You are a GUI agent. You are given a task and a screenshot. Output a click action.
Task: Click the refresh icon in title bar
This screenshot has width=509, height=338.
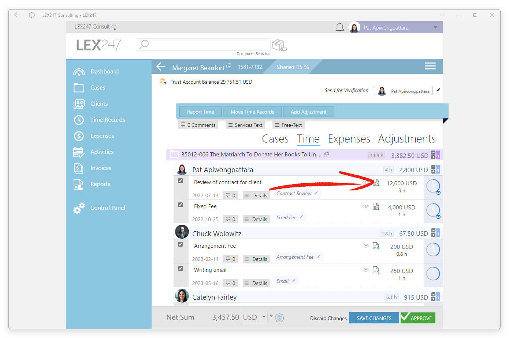click(32, 15)
